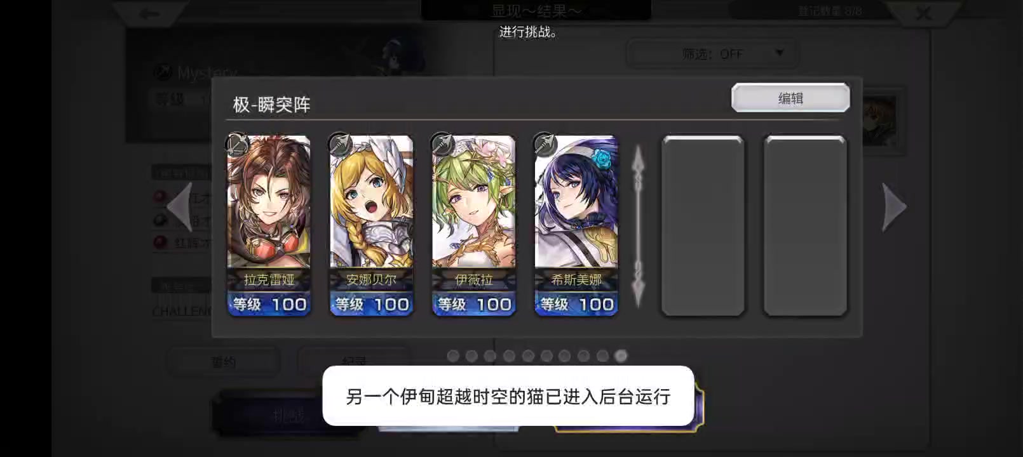Select the last team page dot

(x=621, y=356)
